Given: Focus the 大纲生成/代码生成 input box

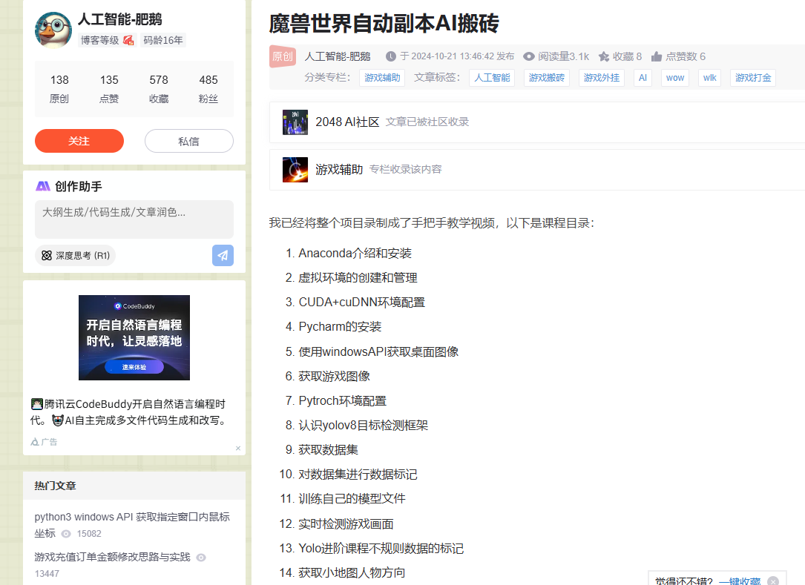Looking at the screenshot, I should 134,219.
